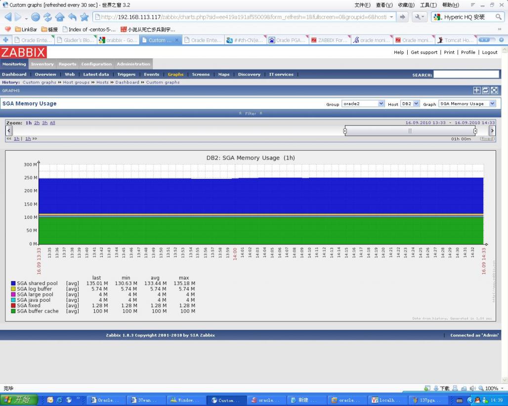Click the bookmark star icon in toolbar
The width and height of the screenshot is (508, 406).
(x=84, y=17)
